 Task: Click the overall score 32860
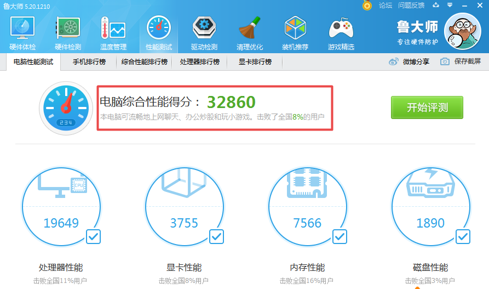click(232, 102)
